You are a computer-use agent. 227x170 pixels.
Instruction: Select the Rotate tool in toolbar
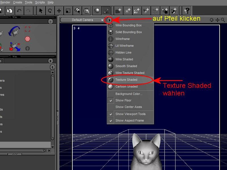(x=50, y=11)
